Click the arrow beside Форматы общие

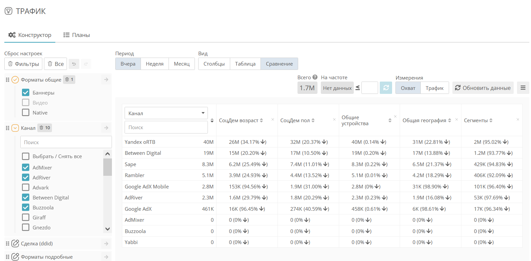tap(106, 80)
